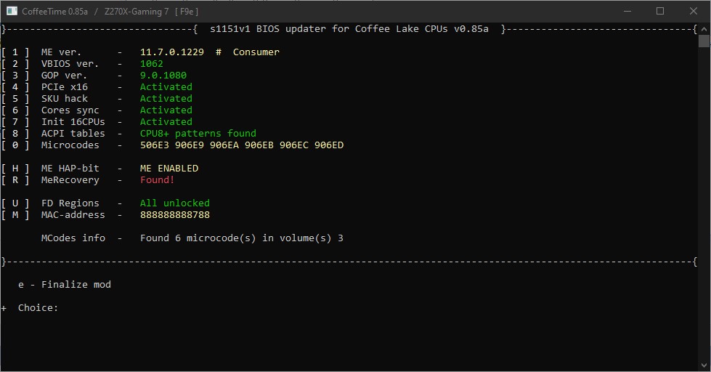Click microcode entry '906EA'

(224, 145)
